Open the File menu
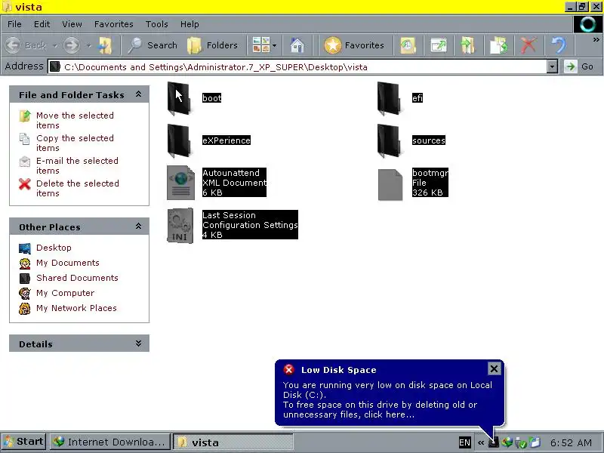Viewport: 604px width, 453px height. [14, 24]
